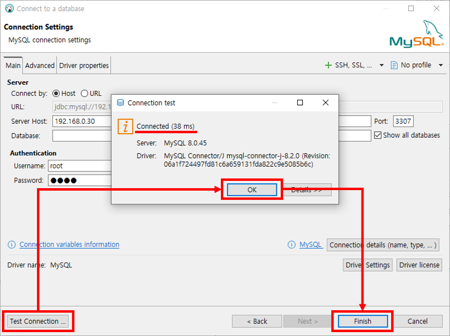The width and height of the screenshot is (450, 336).
Task: Select the URL radio button
Action: (84, 93)
